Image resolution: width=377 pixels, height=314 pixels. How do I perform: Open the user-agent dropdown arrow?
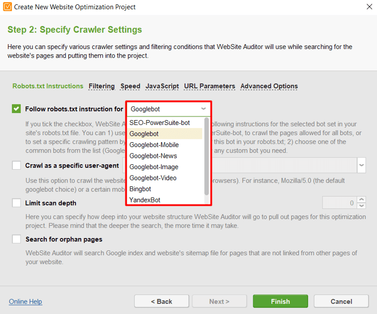click(361, 165)
